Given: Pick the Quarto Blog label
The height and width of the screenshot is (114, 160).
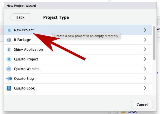Looking at the screenshot, I should coord(24,79).
